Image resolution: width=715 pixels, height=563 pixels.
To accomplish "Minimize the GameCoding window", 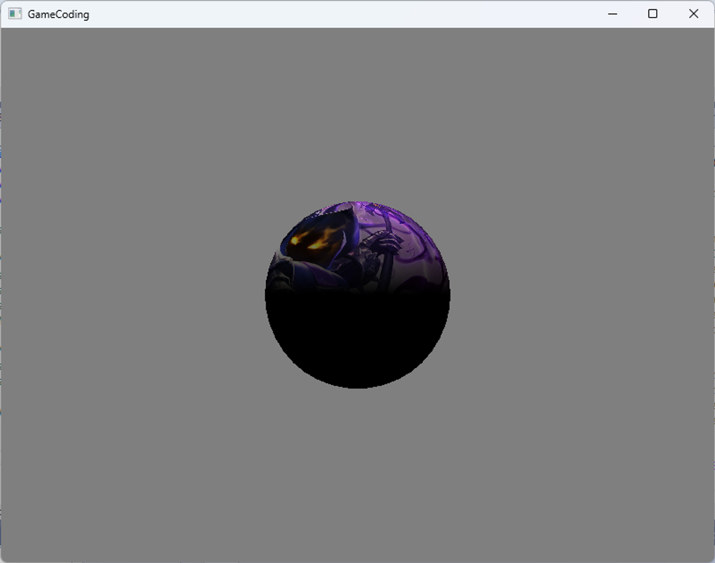I will point(612,14).
